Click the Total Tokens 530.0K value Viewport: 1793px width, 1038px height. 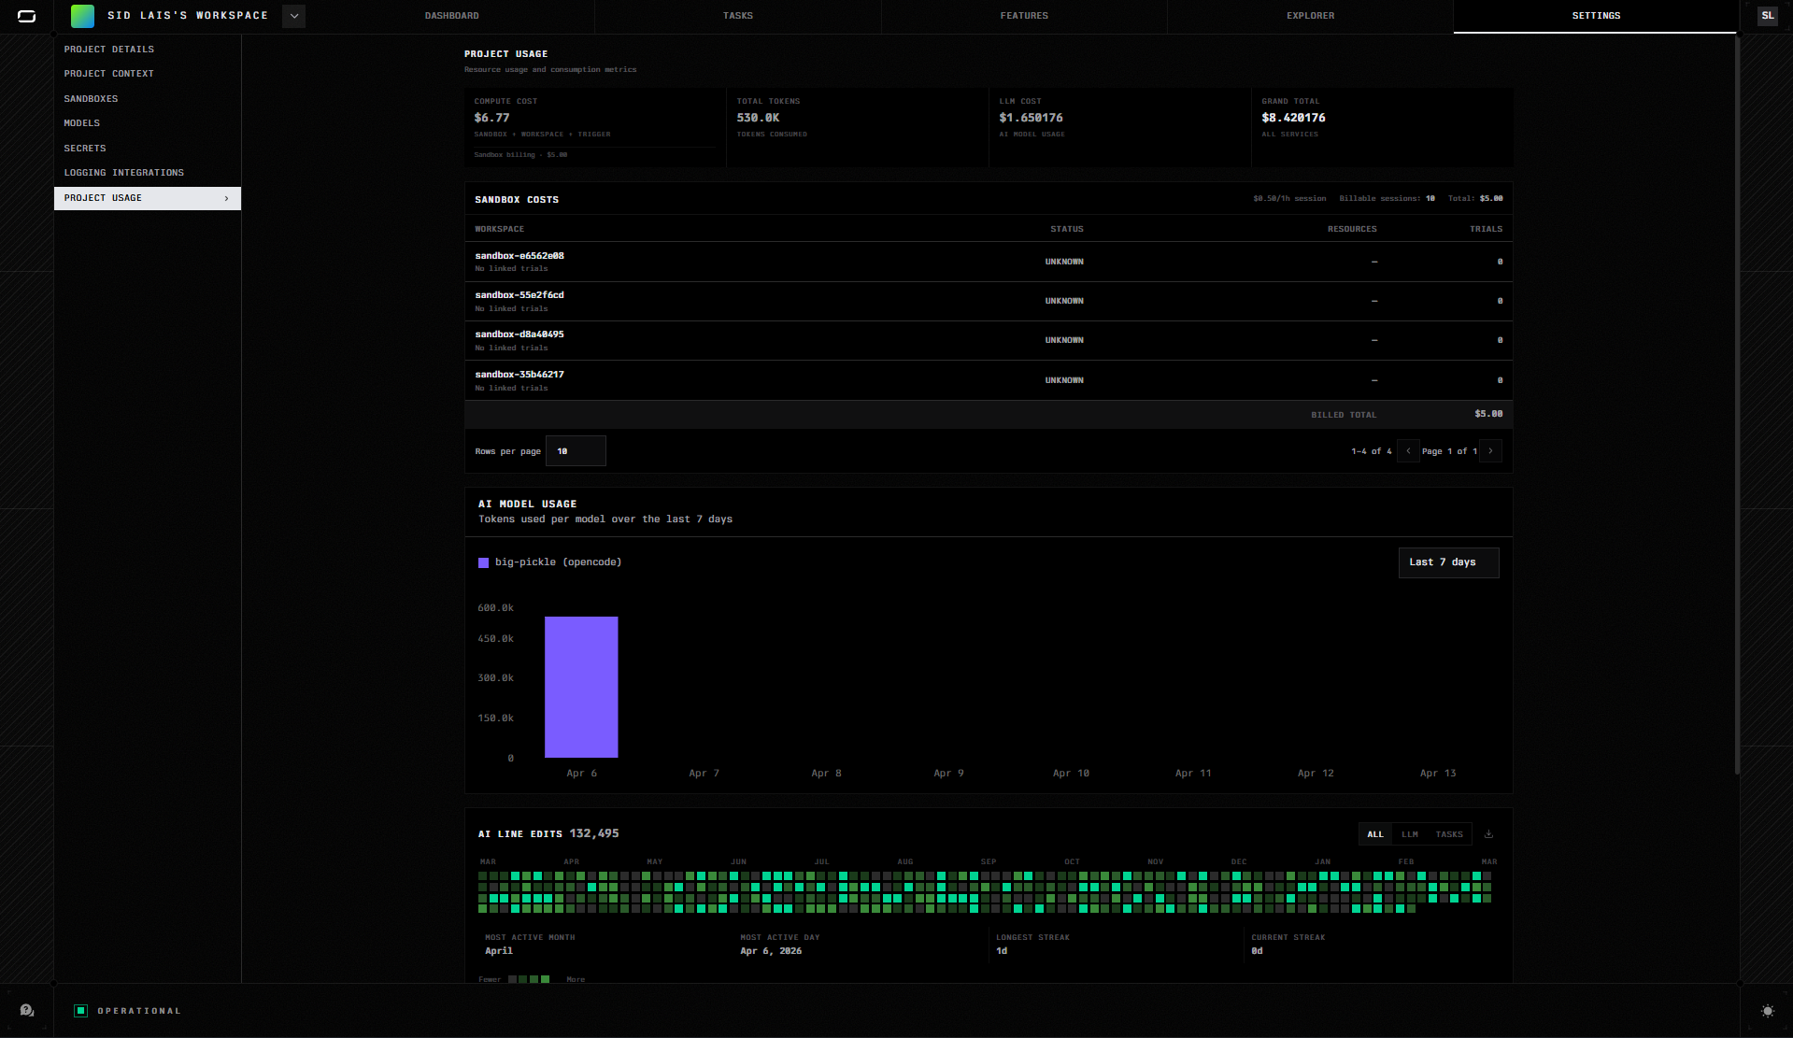(758, 118)
